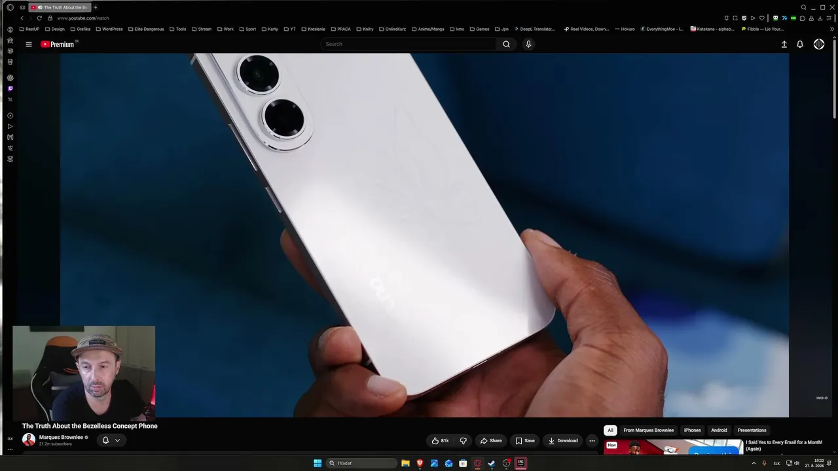838x471 pixels.
Task: Switch to The Truth About browser tab
Action: [59, 7]
